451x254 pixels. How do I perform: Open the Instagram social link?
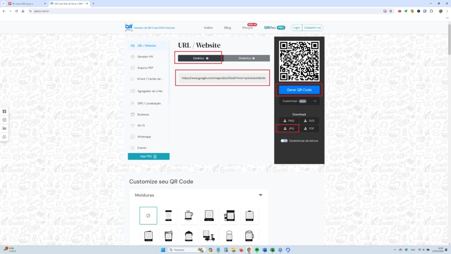click(4, 120)
